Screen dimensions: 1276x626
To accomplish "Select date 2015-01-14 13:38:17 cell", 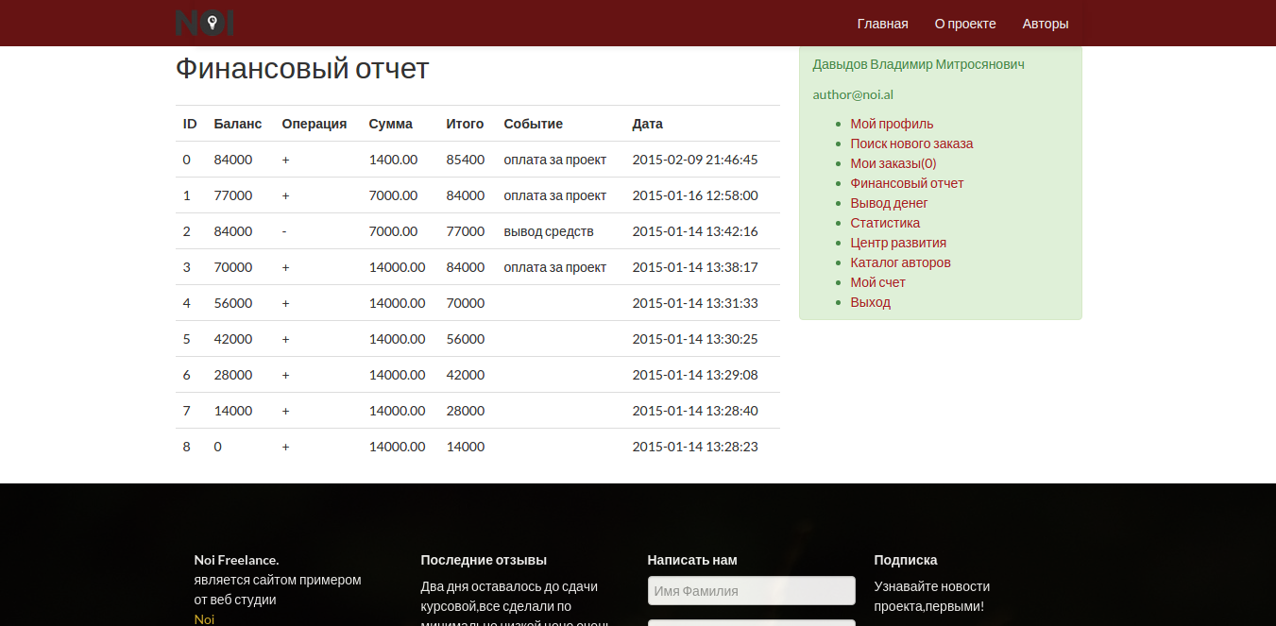I will pyautogui.click(x=695, y=267).
